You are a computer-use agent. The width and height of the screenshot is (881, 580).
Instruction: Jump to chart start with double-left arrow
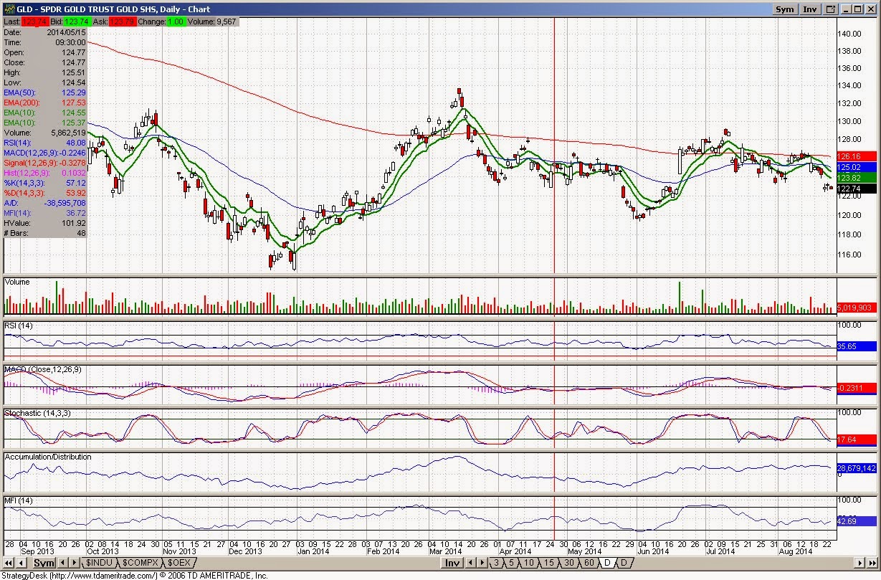click(x=9, y=563)
